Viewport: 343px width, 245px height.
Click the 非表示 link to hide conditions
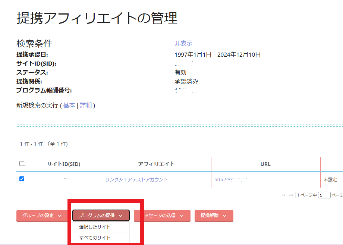[x=183, y=43]
